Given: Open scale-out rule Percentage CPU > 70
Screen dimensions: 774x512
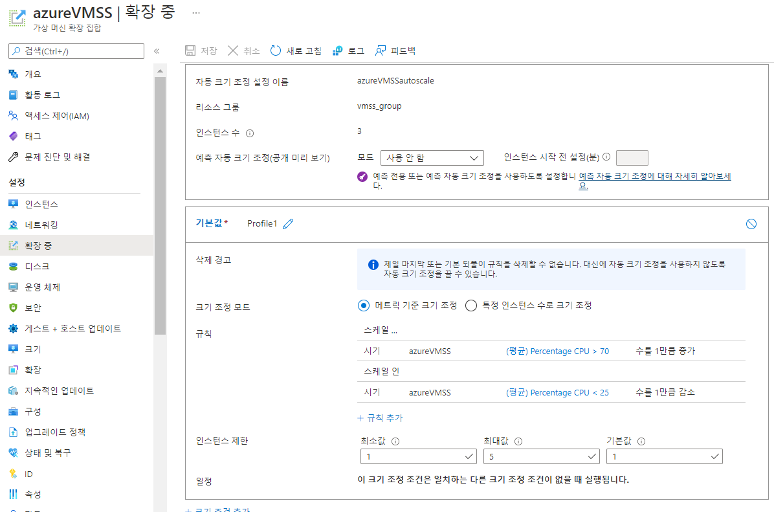Looking at the screenshot, I should pos(557,351).
